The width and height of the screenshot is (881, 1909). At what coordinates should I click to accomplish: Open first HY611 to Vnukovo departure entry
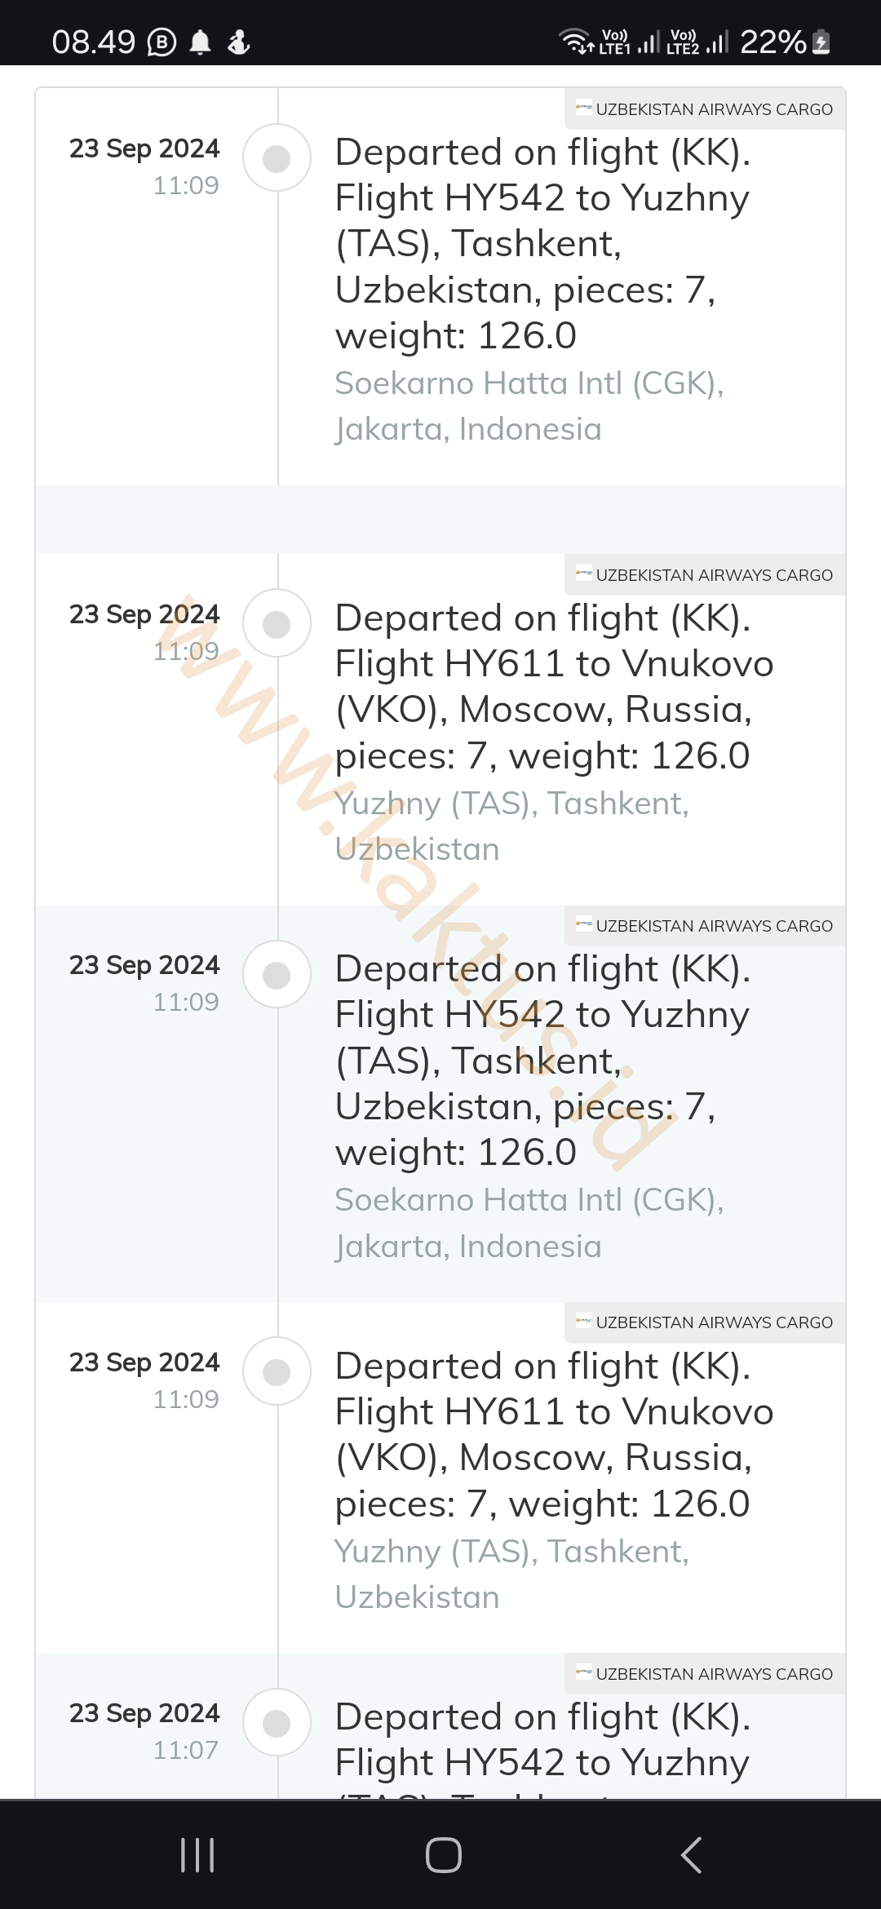pyautogui.click(x=555, y=687)
